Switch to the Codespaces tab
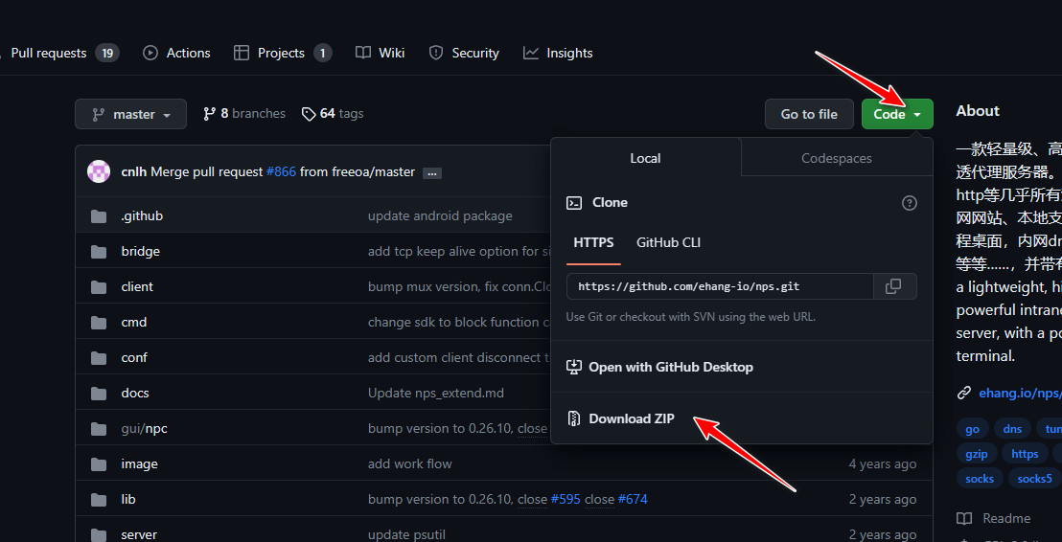Screen dimensions: 1062x542 click(837, 158)
